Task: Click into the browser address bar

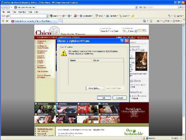Action: 76,7
